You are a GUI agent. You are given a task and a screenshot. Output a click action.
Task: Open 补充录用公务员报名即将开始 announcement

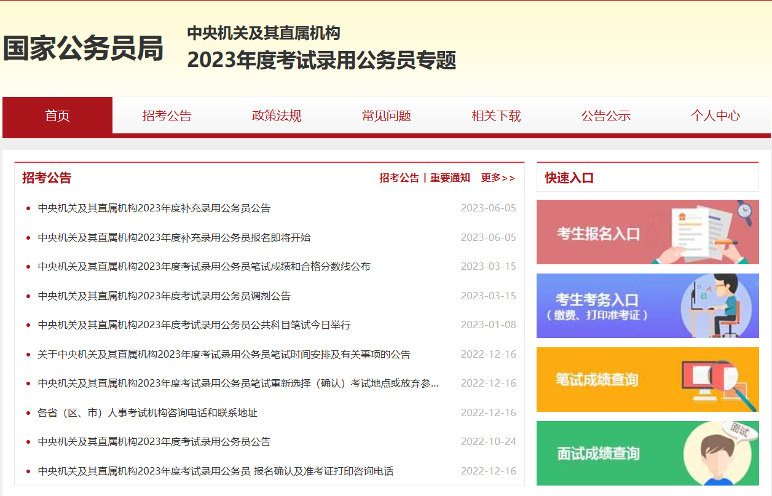(x=174, y=237)
